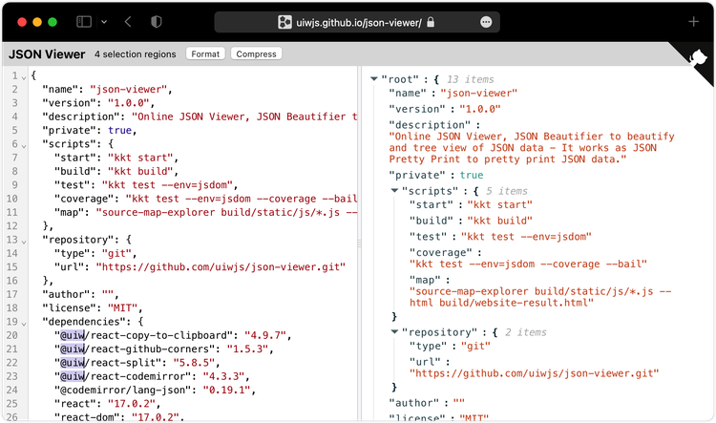The height and width of the screenshot is (423, 716).
Task: Click the "coverage" key in tree view
Action: click(x=441, y=253)
